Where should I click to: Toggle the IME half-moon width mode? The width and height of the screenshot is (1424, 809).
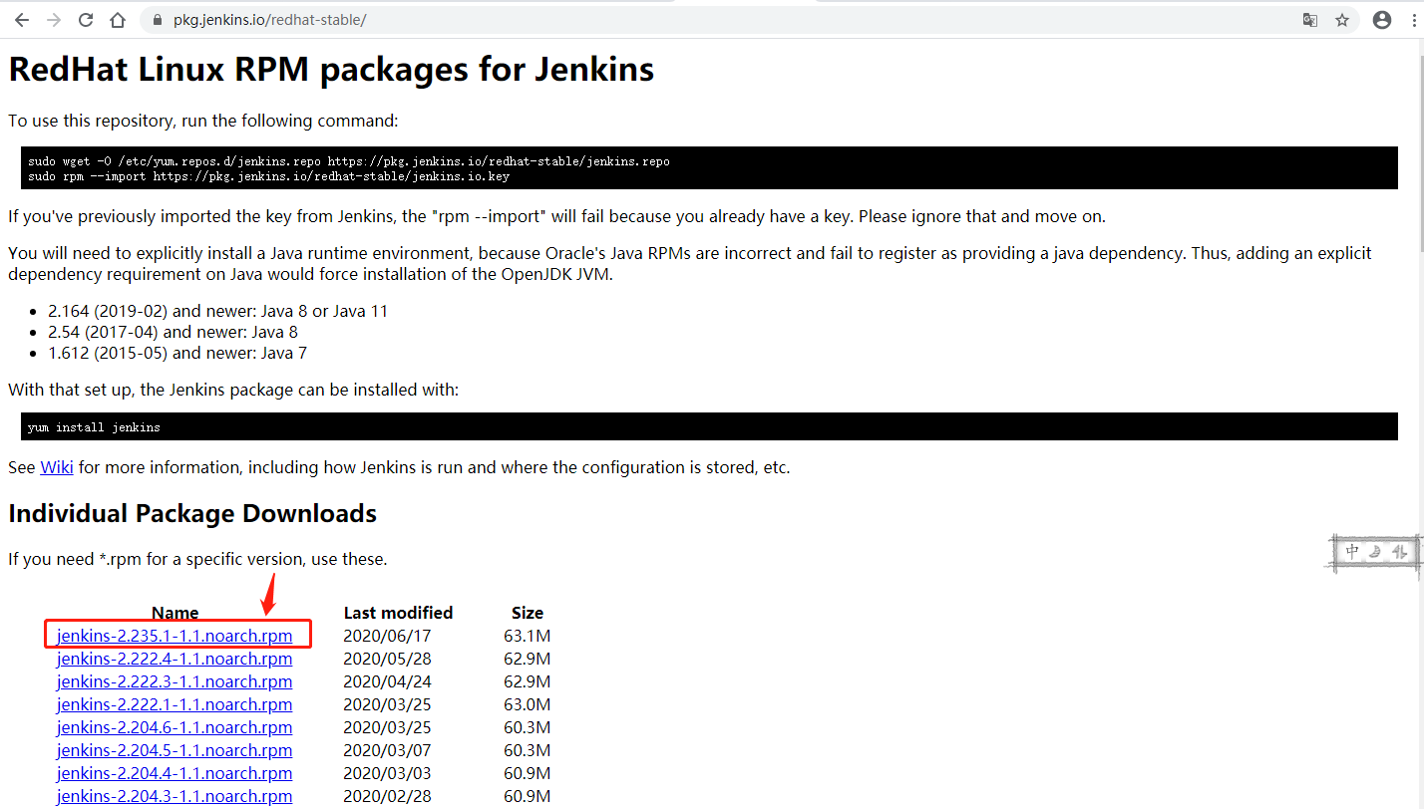tap(1375, 551)
